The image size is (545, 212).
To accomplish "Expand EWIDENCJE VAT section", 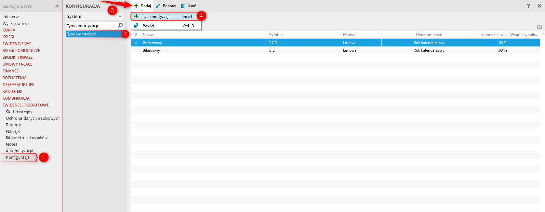I will [17, 44].
